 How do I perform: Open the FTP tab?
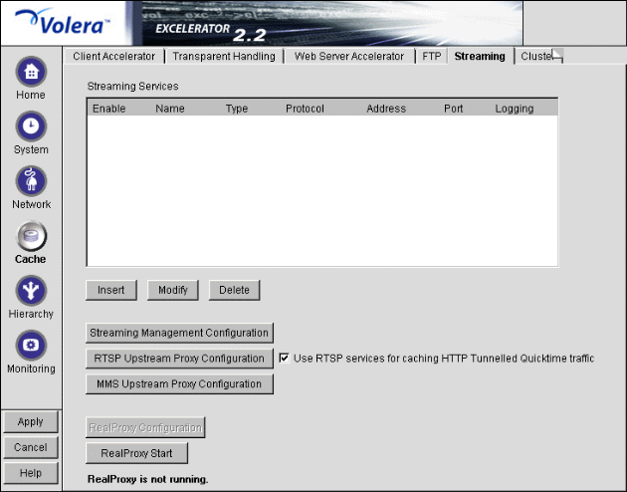click(432, 57)
